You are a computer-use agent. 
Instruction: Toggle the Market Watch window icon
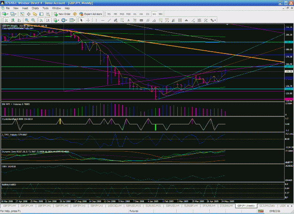coord(22,14)
